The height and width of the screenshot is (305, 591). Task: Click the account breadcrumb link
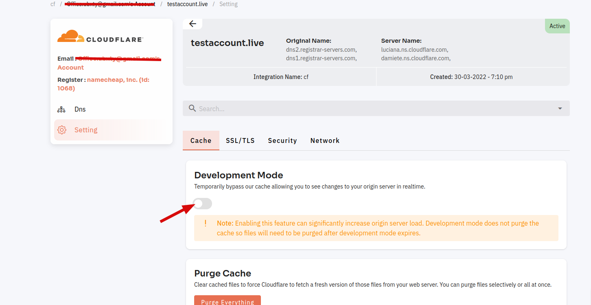[111, 4]
